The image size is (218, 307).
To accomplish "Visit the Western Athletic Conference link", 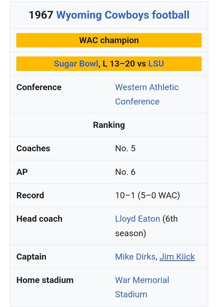I will pos(147,94).
